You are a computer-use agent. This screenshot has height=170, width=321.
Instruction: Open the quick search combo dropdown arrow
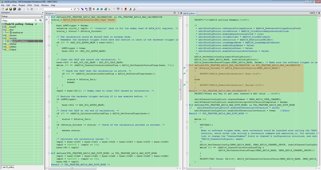(71, 9)
